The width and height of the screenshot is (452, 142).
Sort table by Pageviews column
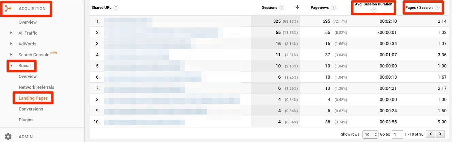[320, 7]
